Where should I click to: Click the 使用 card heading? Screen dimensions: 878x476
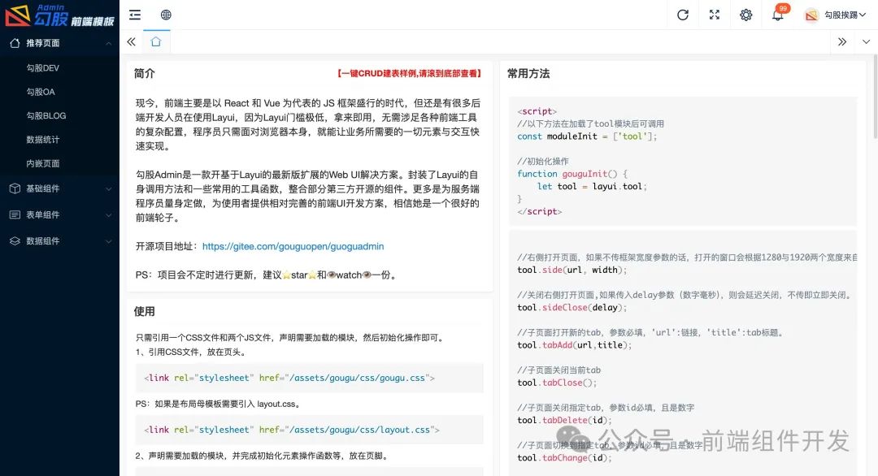coord(145,312)
